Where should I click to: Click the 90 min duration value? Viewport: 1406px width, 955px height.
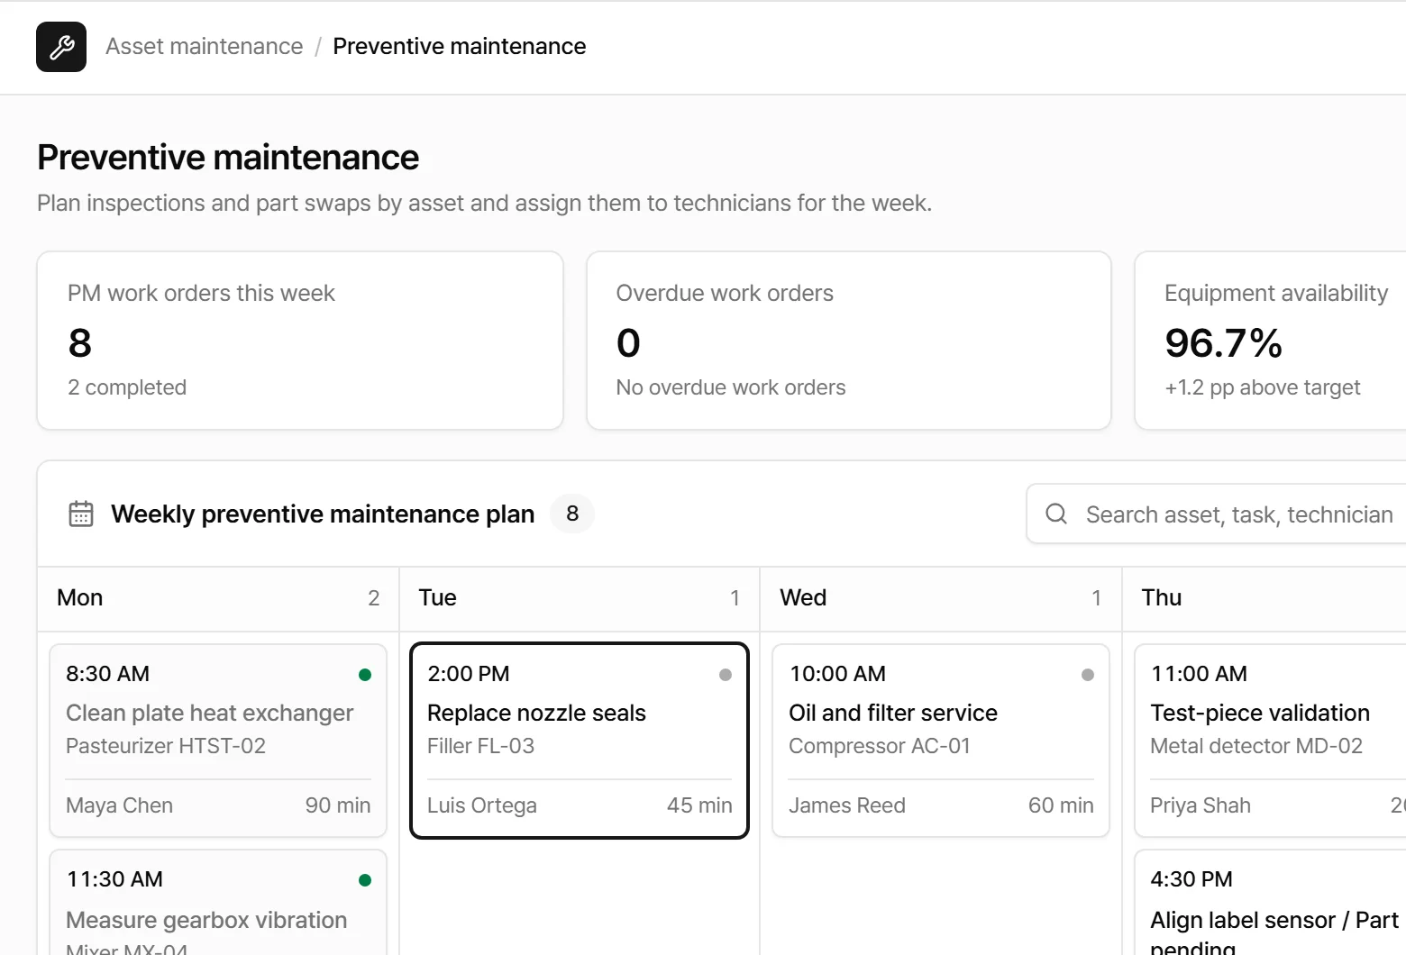338,805
